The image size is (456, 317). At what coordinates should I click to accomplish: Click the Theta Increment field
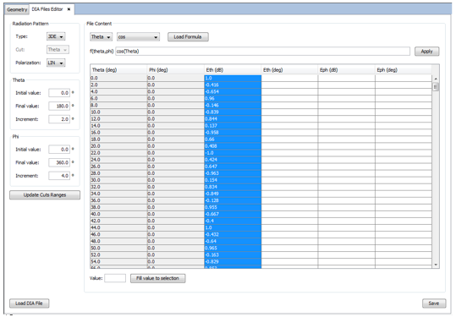click(x=59, y=119)
